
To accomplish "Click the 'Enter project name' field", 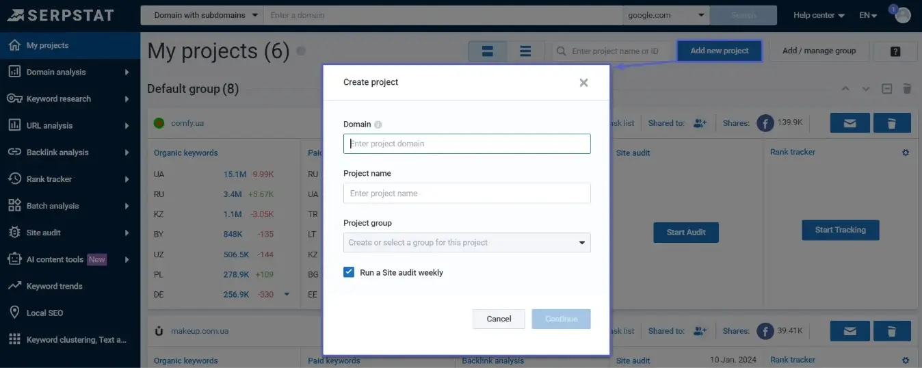I will click(467, 193).
